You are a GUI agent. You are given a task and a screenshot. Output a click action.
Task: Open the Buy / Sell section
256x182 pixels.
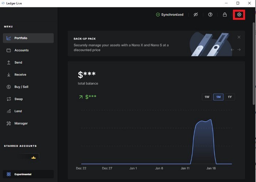[28, 87]
